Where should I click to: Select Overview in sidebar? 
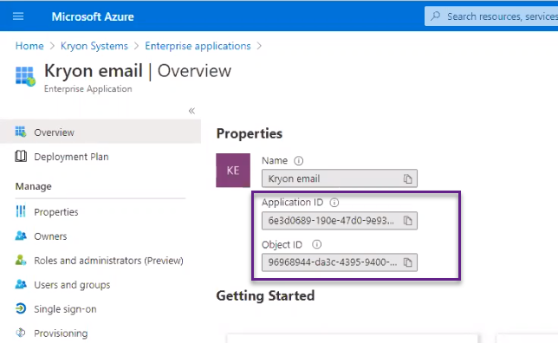tap(101, 132)
